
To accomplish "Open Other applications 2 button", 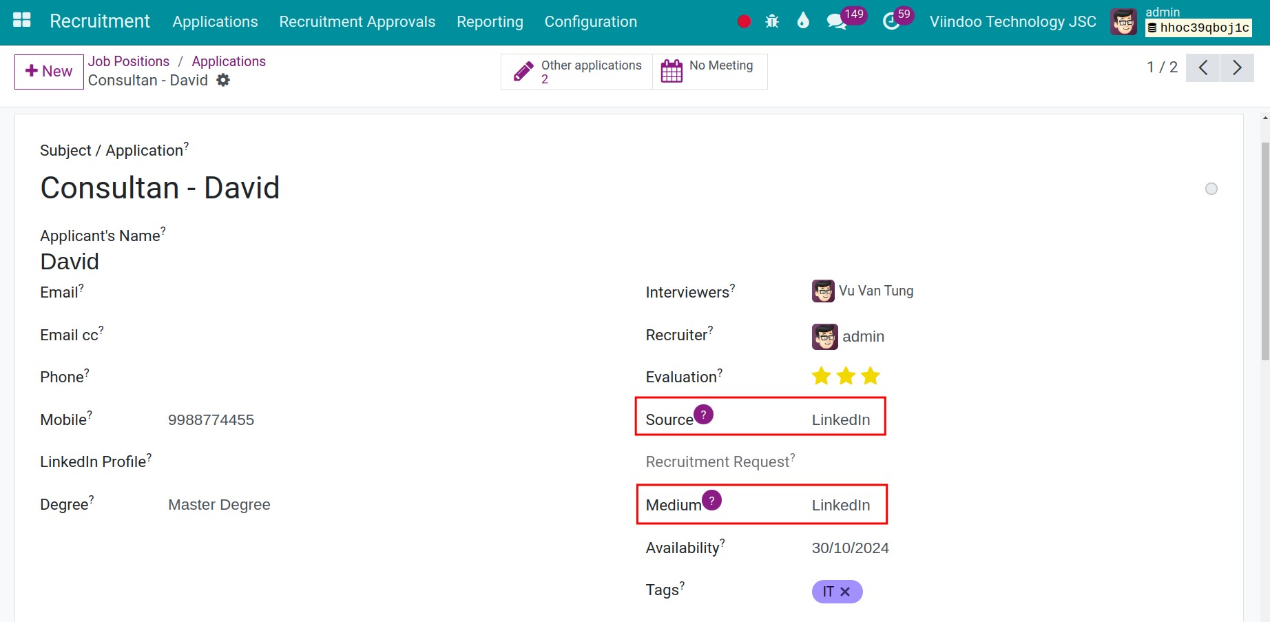I will [577, 72].
